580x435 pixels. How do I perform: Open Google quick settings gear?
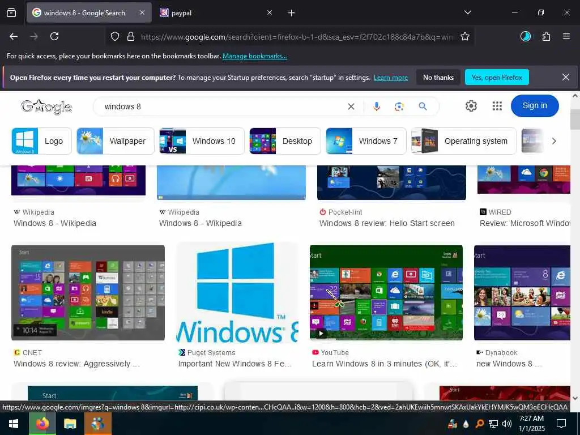tap(471, 106)
